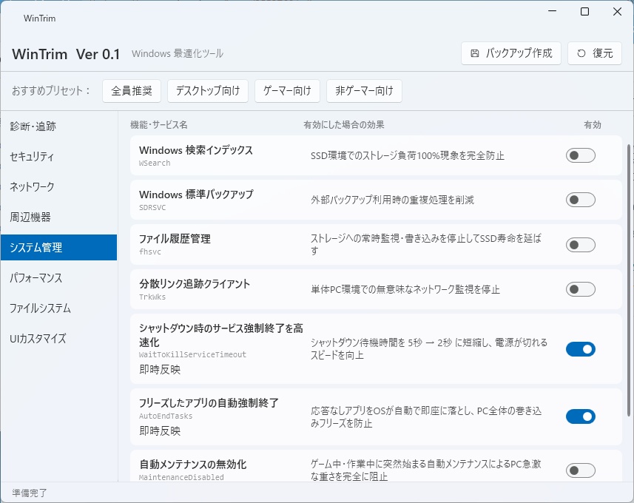Click the 復元 button label
This screenshot has width=634, height=503.
pyautogui.click(x=603, y=53)
